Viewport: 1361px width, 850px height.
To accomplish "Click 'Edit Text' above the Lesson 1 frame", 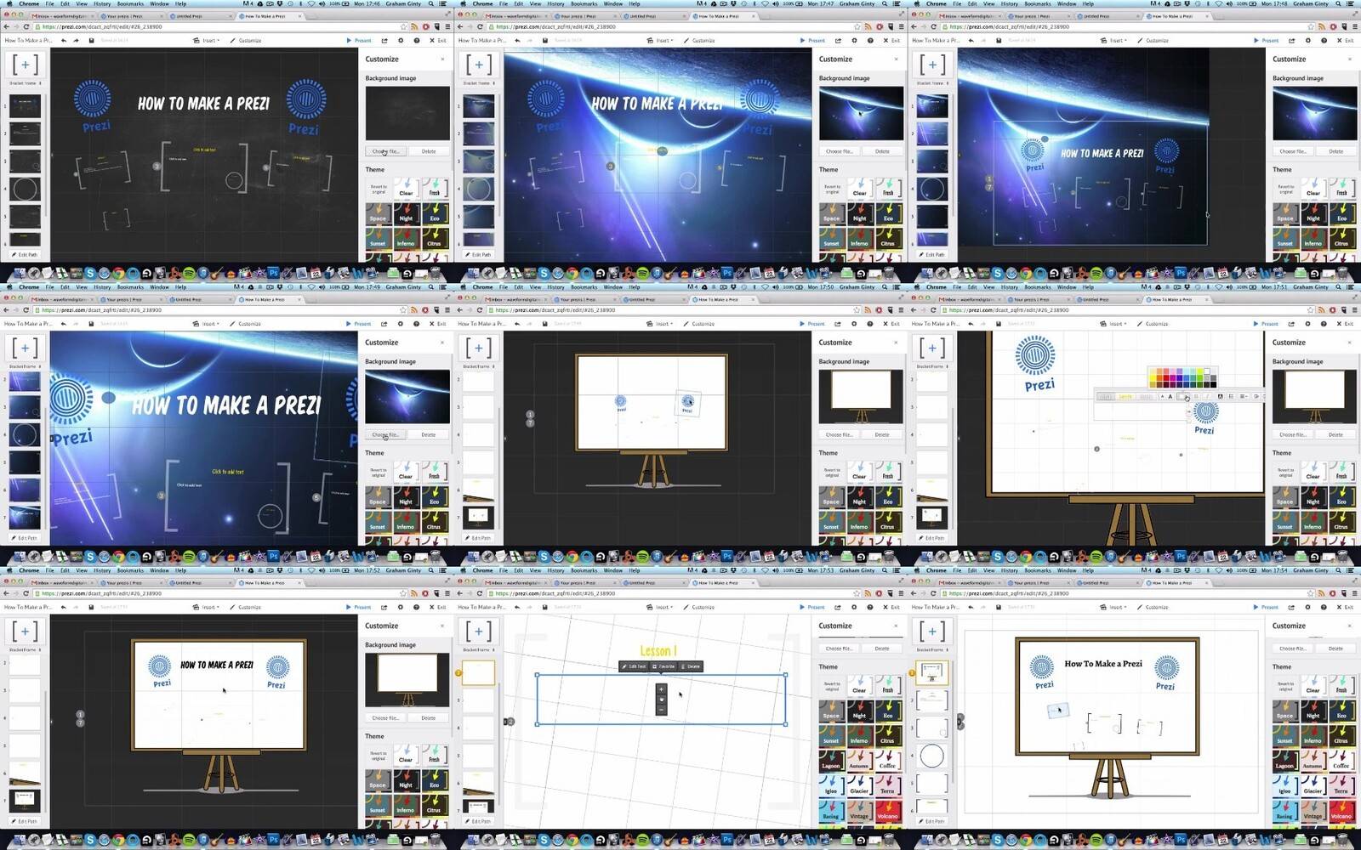I will [x=635, y=666].
